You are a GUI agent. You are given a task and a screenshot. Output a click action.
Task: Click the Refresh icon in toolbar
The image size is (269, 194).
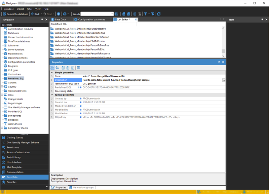[x=159, y=14]
